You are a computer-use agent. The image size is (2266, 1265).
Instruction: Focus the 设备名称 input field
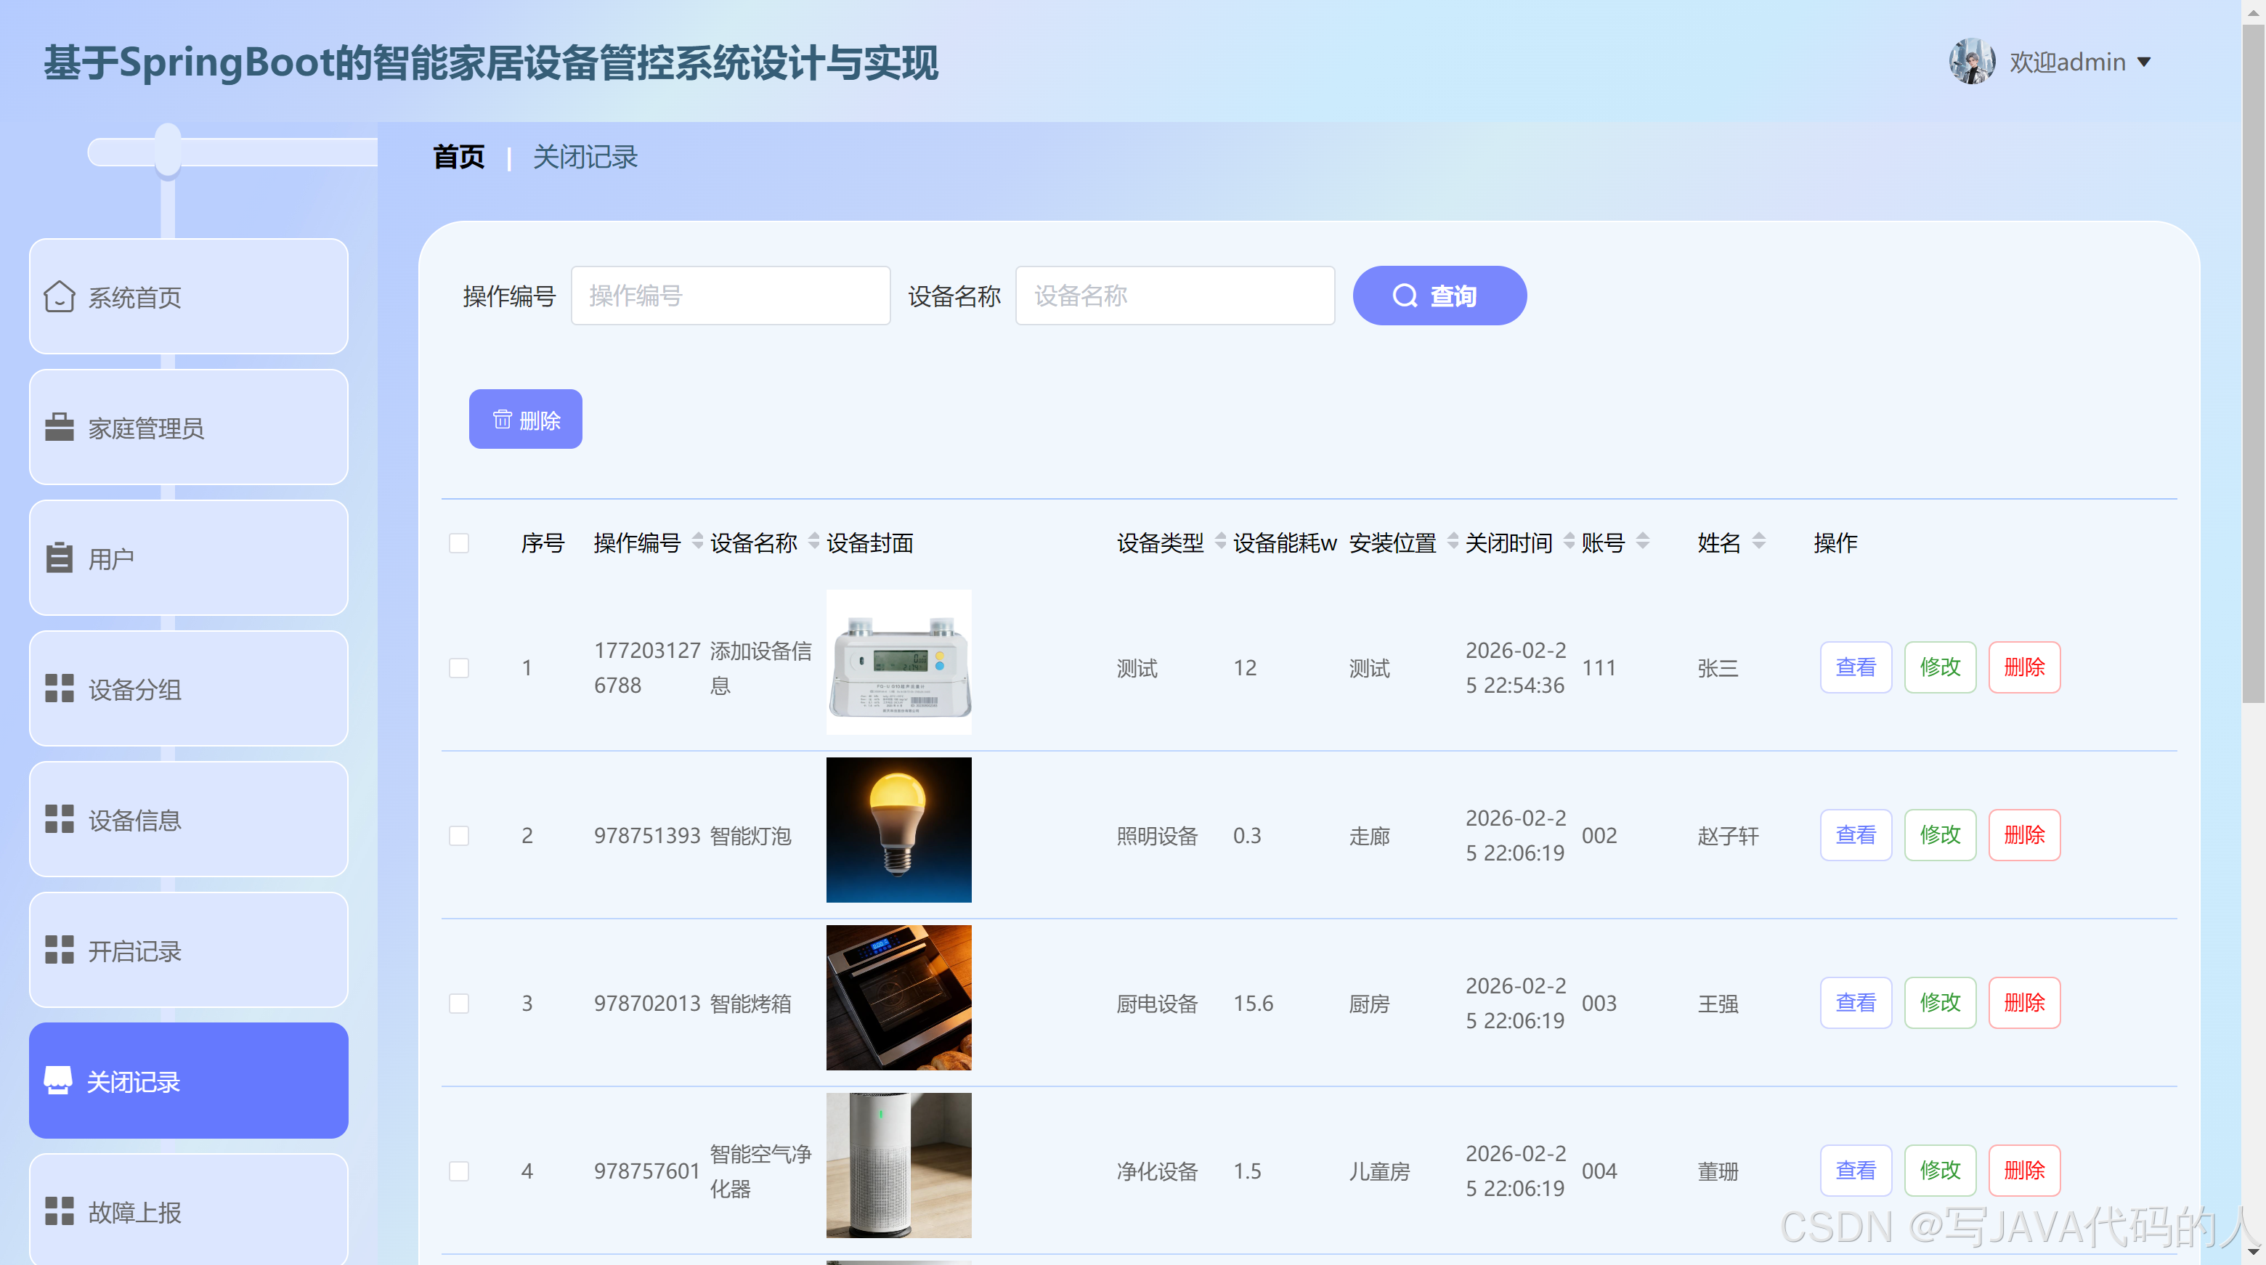(x=1175, y=296)
